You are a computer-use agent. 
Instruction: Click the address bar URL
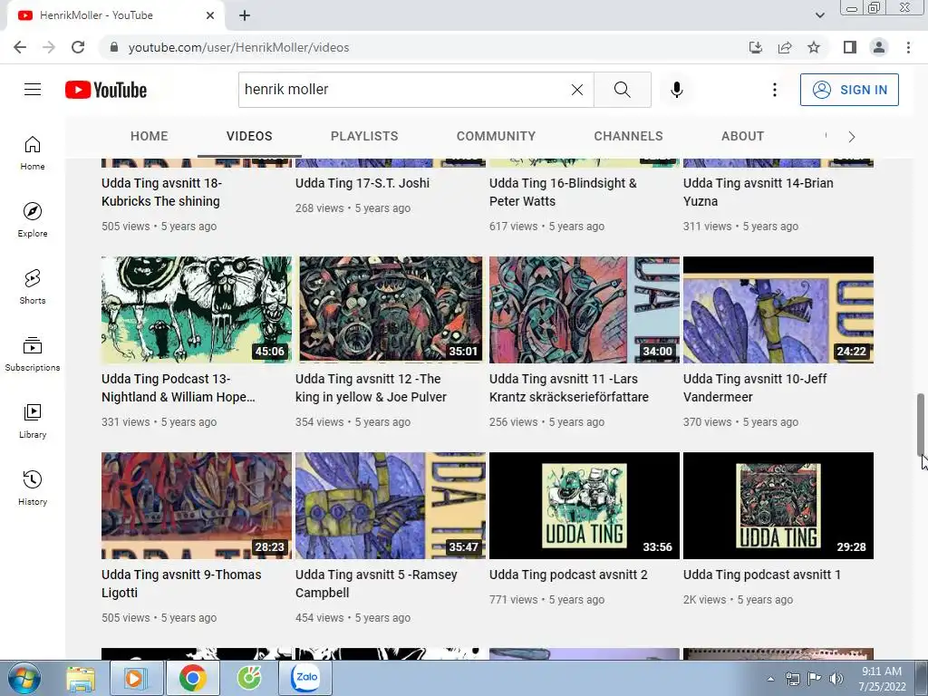pyautogui.click(x=238, y=47)
